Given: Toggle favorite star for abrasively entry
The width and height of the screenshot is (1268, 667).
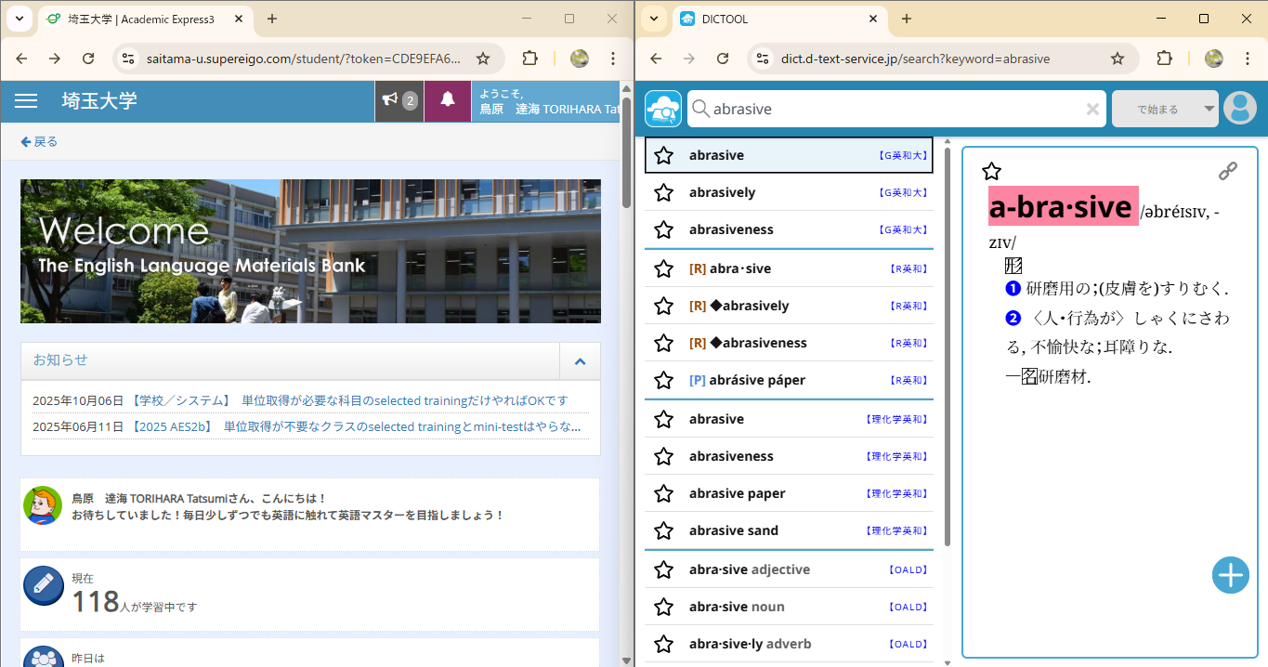Looking at the screenshot, I should coord(663,192).
